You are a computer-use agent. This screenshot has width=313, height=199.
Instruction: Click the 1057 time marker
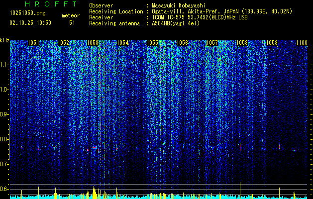[x=212, y=43]
